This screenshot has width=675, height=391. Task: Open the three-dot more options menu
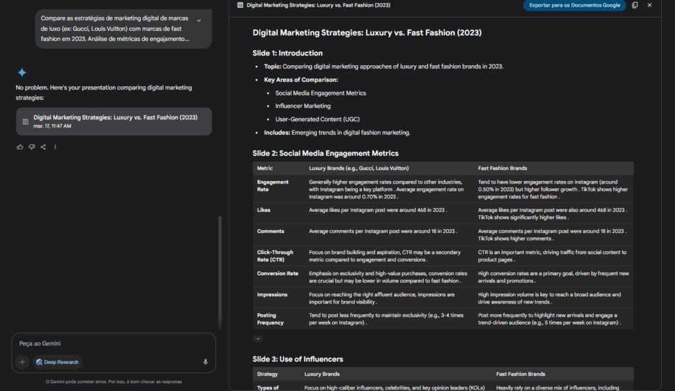[55, 147]
